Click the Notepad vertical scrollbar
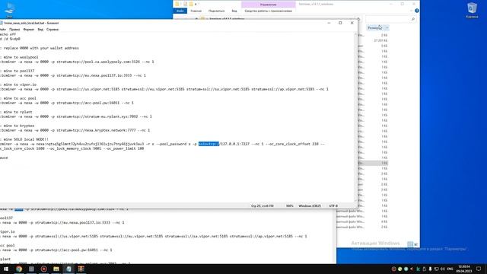 click(x=355, y=117)
